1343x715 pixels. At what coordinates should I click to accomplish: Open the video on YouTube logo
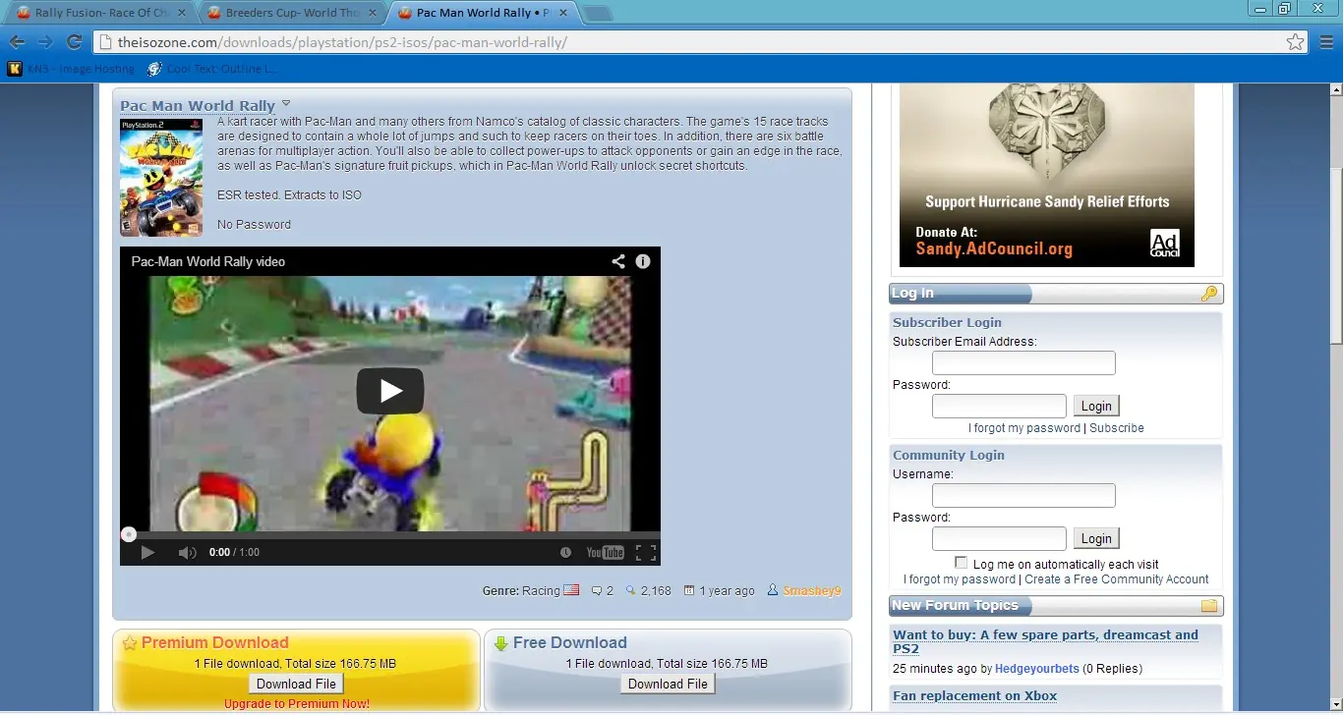click(x=605, y=552)
